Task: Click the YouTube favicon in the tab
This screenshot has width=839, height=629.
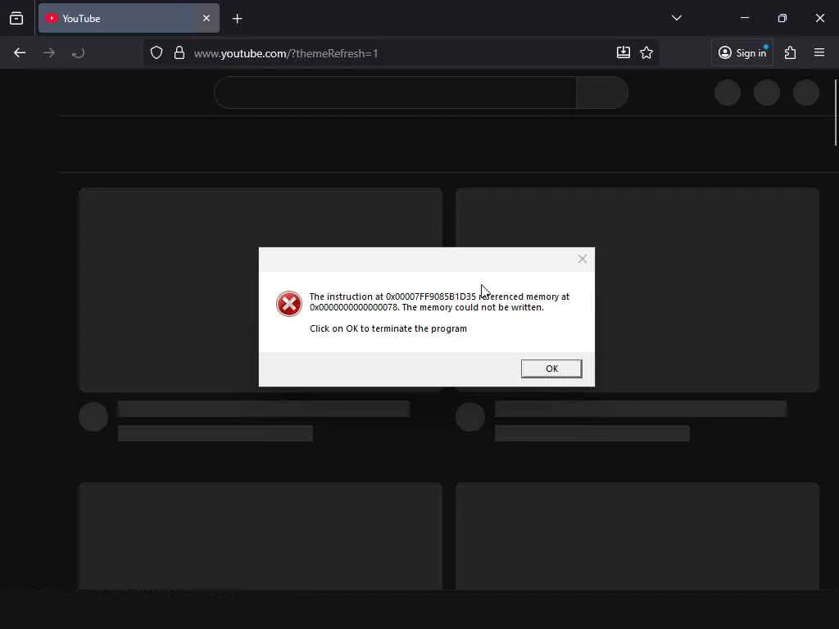Action: coord(52,18)
